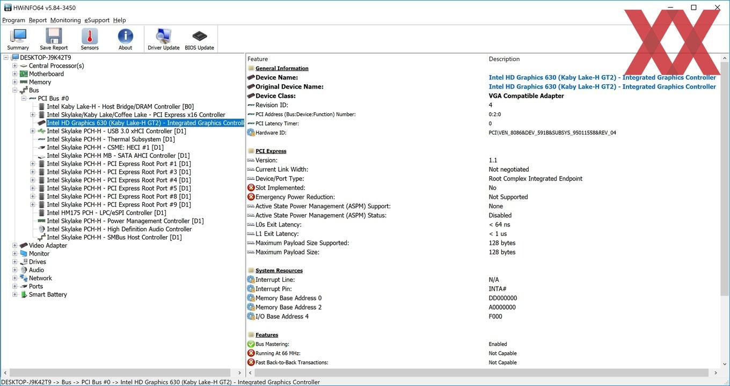Open the Monitoring menu
Screen dimensions: 730x386
[65, 20]
